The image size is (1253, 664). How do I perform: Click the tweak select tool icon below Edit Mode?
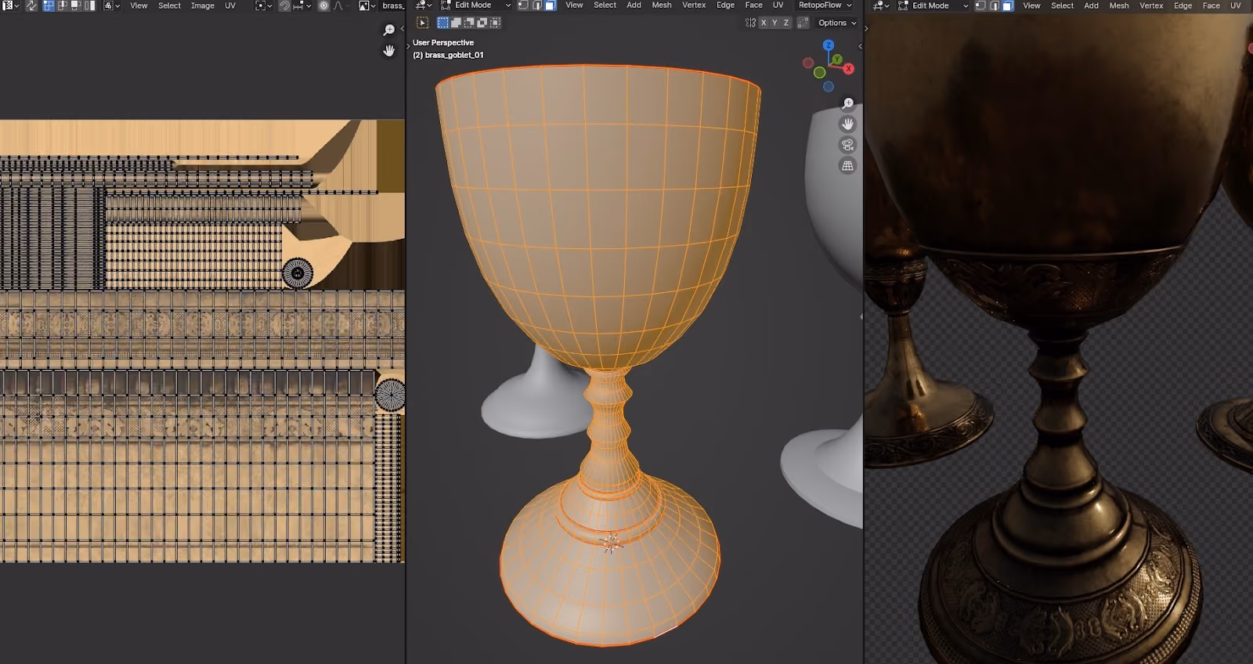point(422,23)
